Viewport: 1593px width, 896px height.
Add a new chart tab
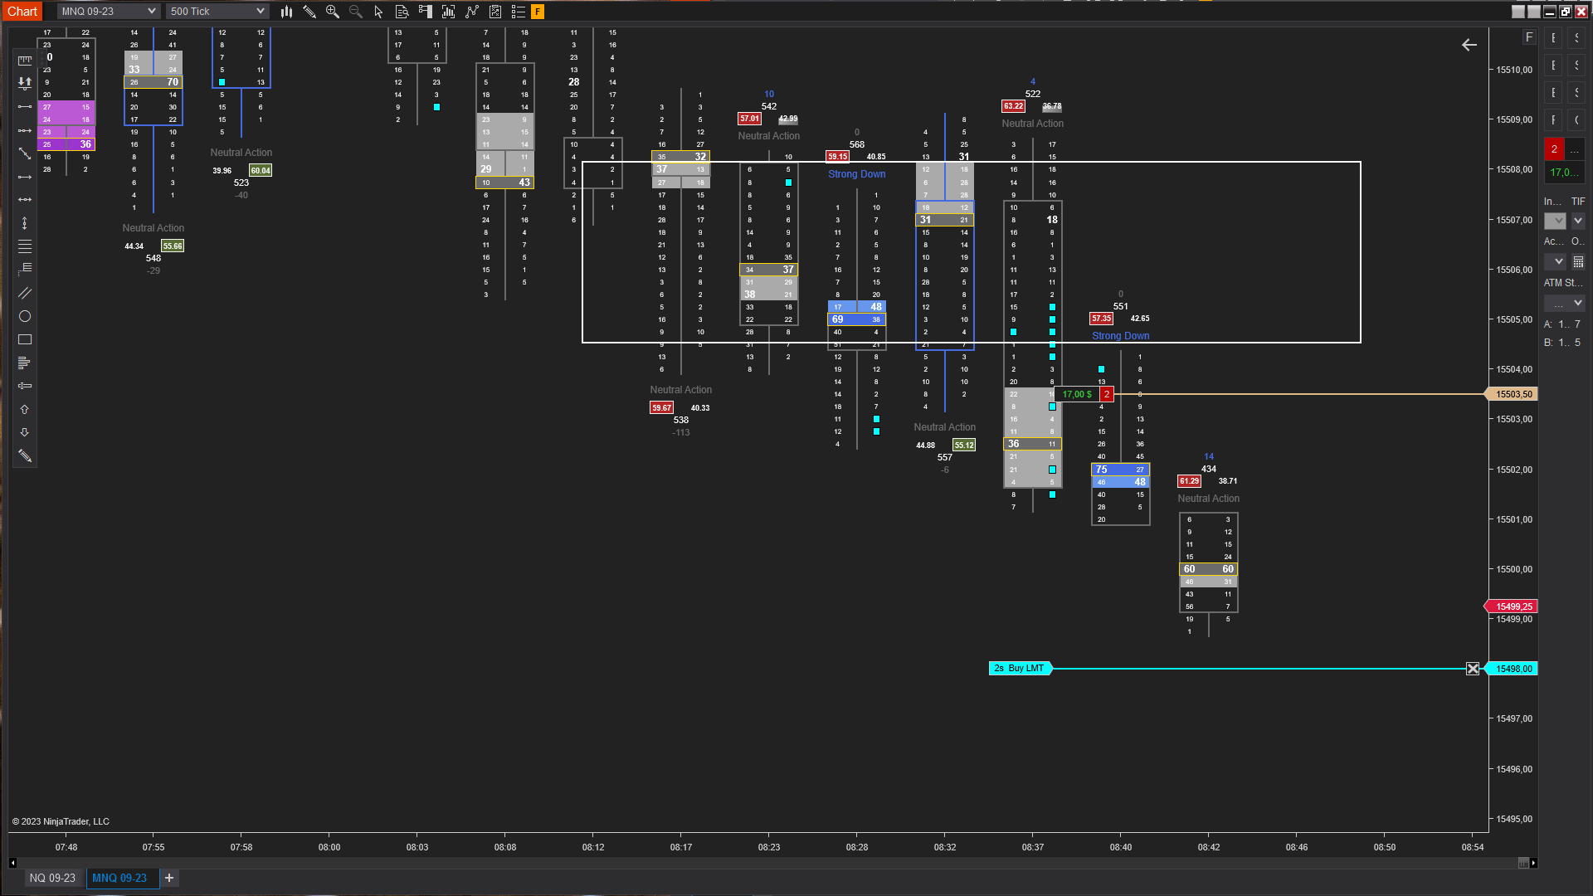point(169,878)
